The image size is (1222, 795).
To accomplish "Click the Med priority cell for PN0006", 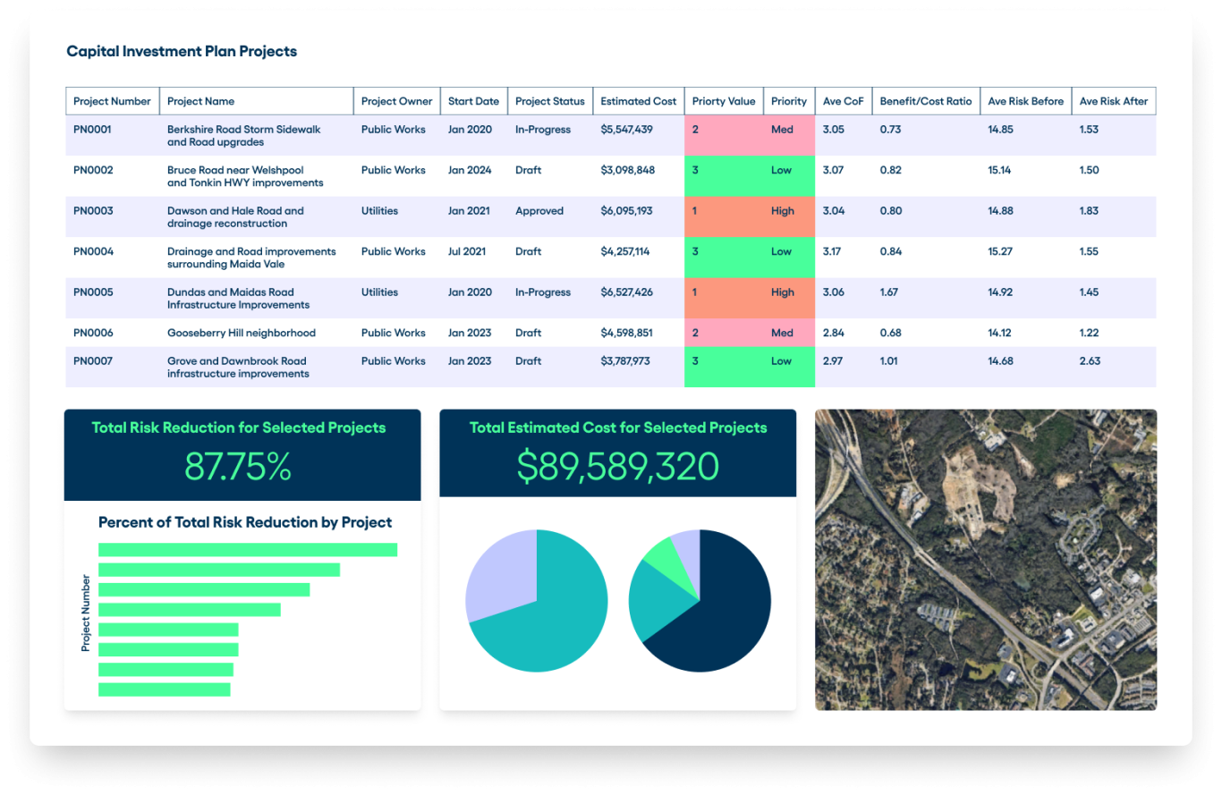I will (783, 332).
